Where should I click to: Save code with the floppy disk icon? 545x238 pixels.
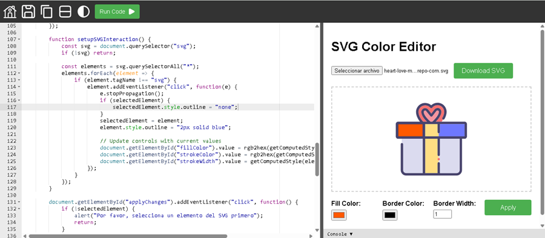coord(28,11)
